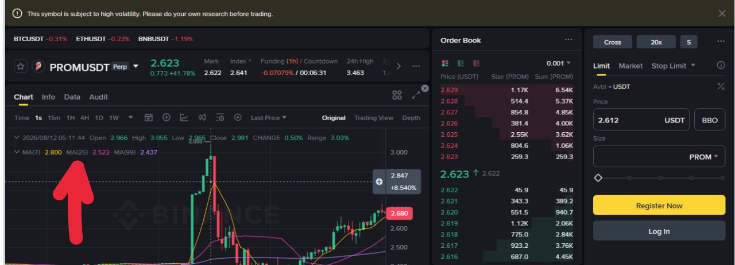Select the Market order tab
This screenshot has height=265, width=735.
coord(630,66)
